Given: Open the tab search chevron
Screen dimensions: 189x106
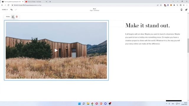Looking at the screenshot, I should click(173, 1).
